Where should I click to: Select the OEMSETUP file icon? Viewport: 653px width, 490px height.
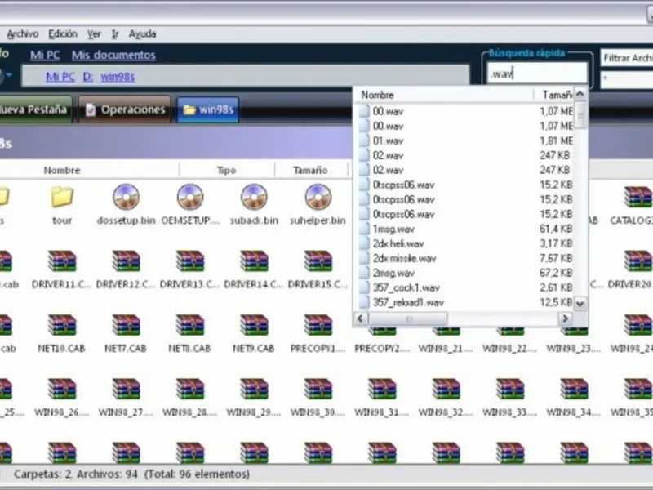(190, 197)
